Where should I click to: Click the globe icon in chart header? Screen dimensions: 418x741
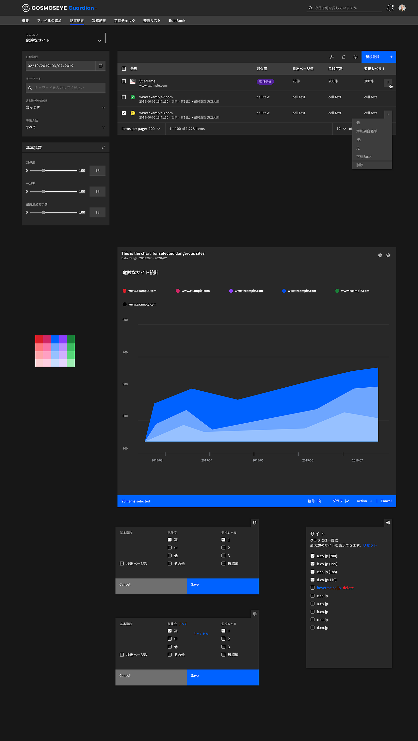pos(380,255)
